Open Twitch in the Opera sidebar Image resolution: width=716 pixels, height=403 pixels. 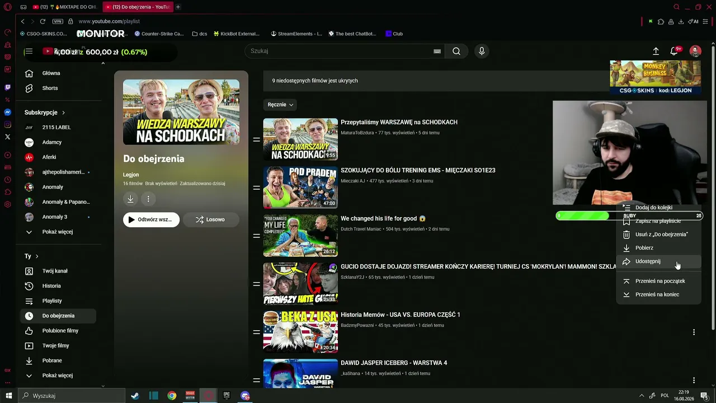(7, 87)
